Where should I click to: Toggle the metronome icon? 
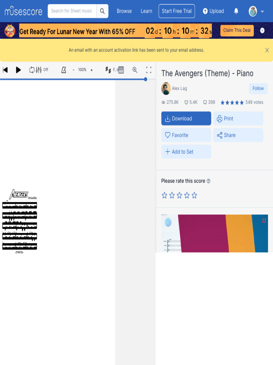point(64,70)
